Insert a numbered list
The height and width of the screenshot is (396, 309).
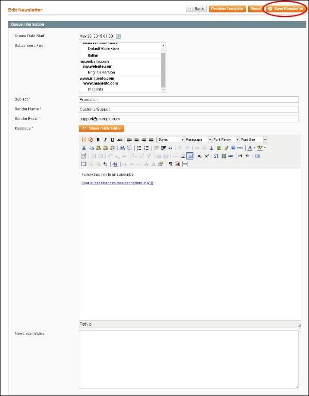[146, 148]
